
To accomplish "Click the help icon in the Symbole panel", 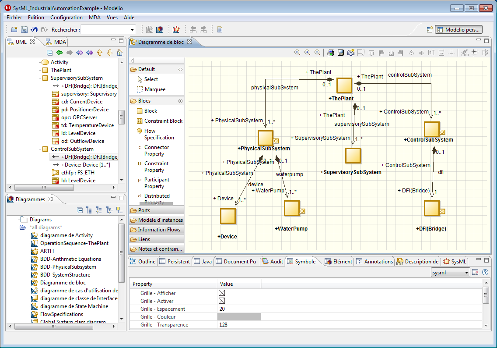I will [x=485, y=272].
